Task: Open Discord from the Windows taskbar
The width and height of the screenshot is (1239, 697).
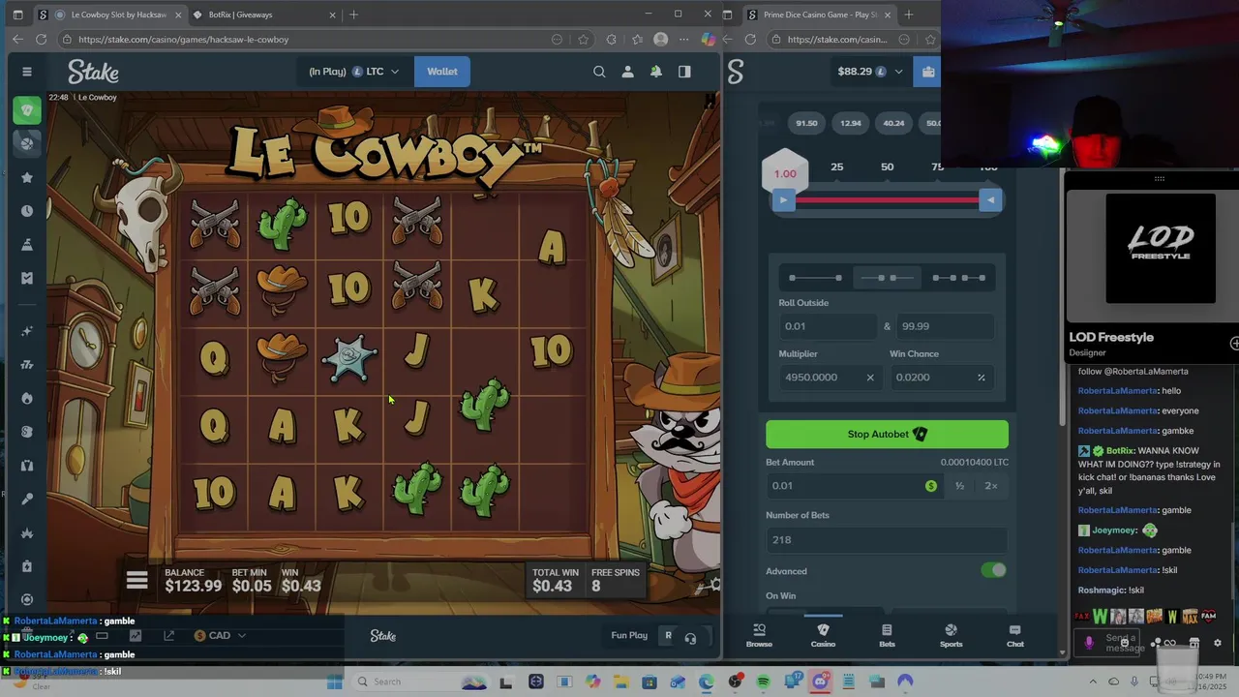Action: (x=820, y=682)
